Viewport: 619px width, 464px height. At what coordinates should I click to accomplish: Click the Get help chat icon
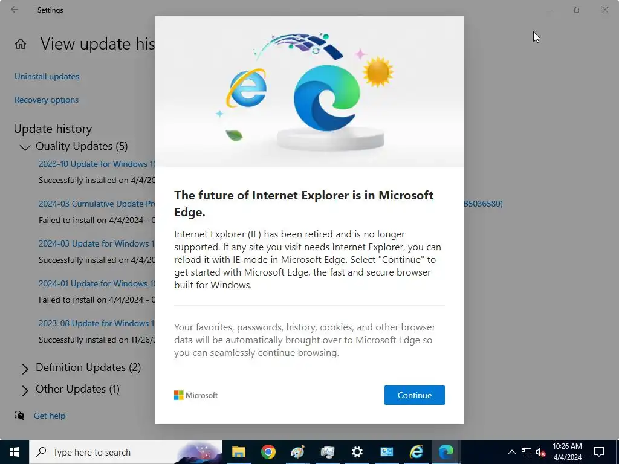pos(19,416)
